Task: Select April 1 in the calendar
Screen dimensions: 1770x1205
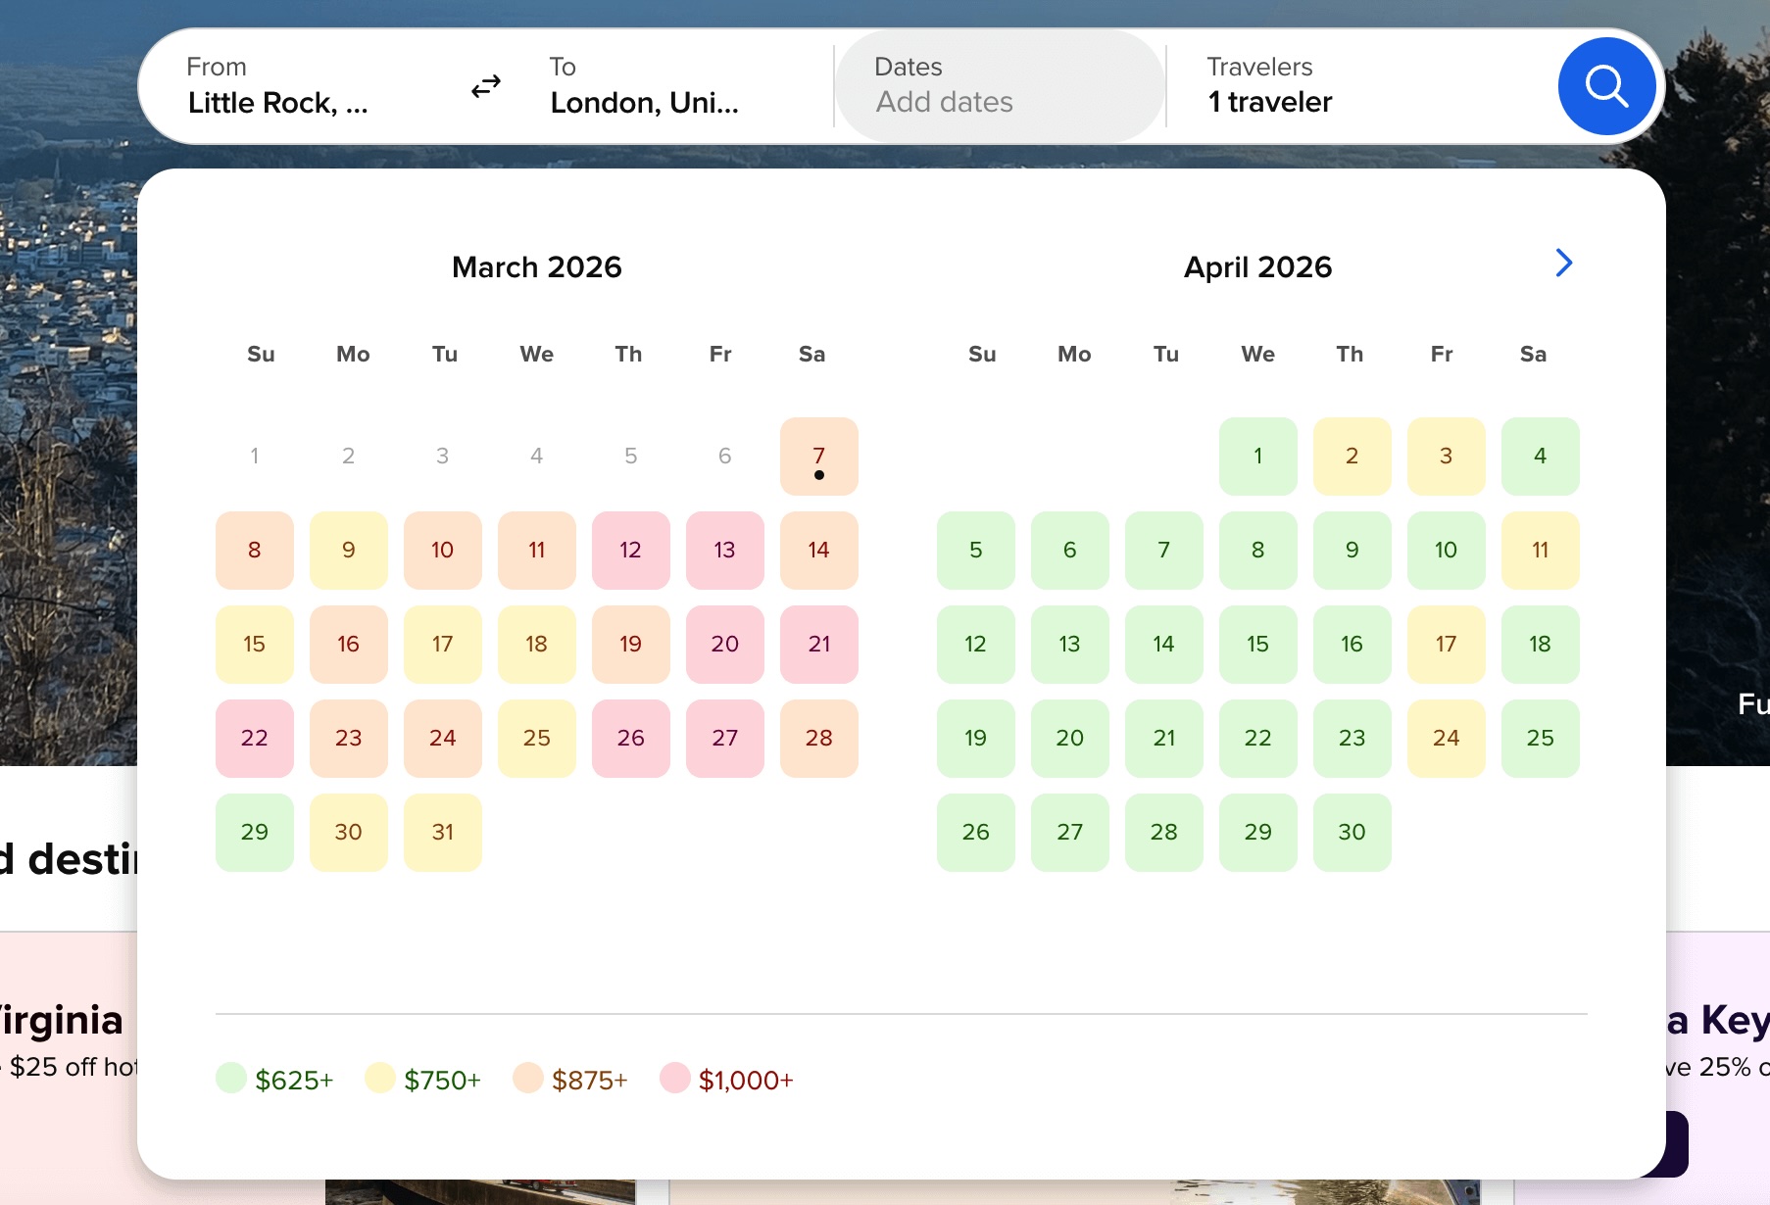Action: (1257, 456)
